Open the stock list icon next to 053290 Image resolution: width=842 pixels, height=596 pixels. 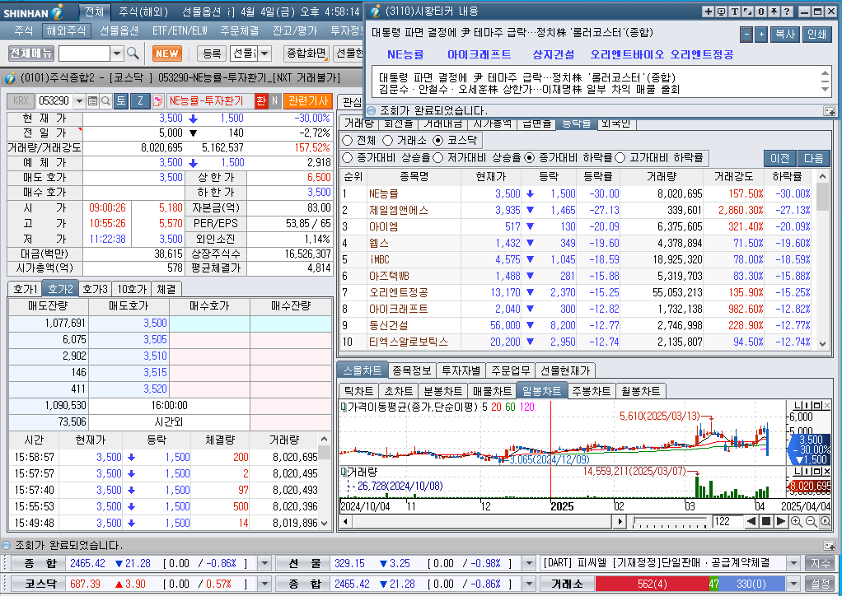pyautogui.click(x=92, y=101)
